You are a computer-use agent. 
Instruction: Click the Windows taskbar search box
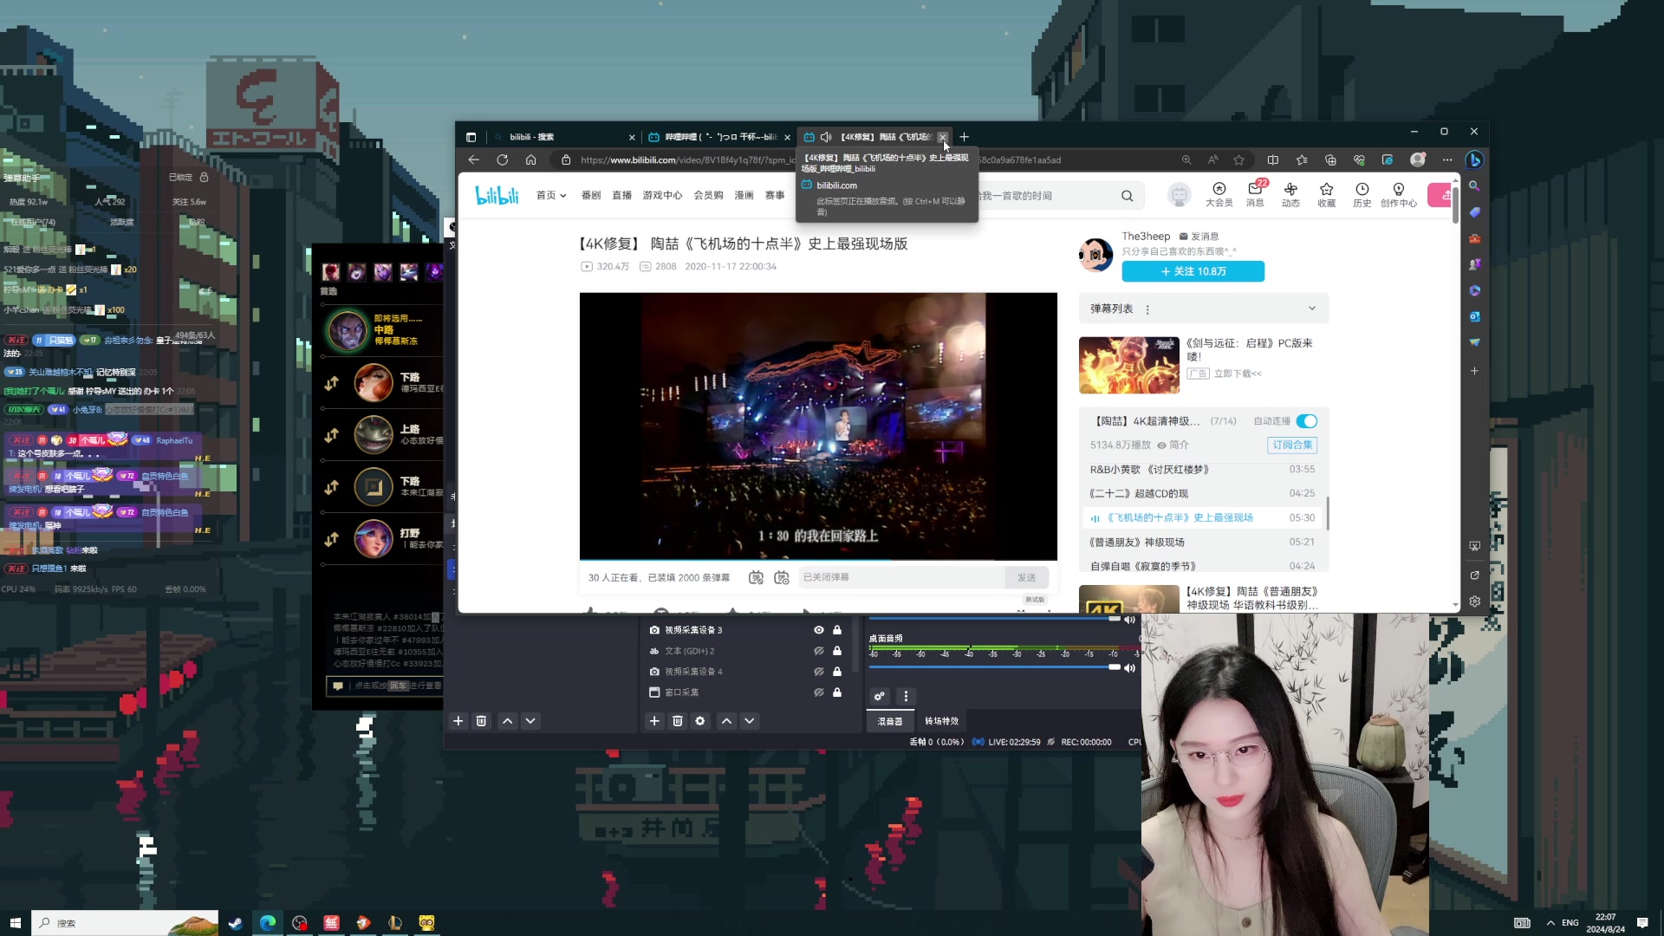click(x=125, y=923)
